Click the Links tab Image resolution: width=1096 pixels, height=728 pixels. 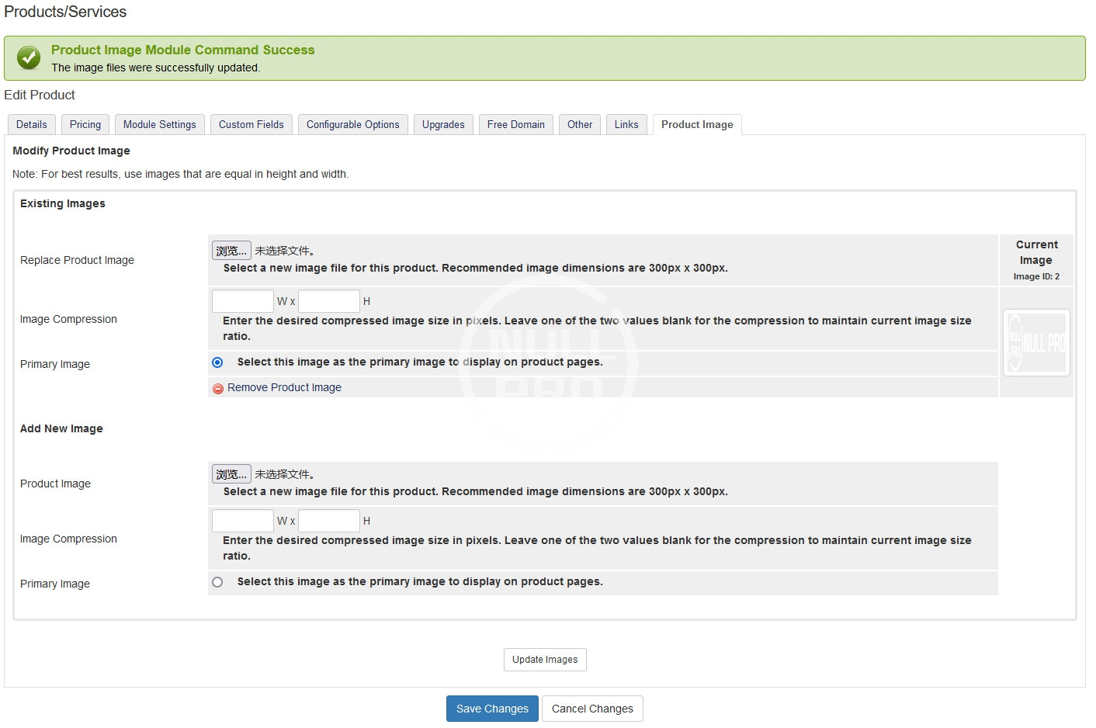point(626,125)
